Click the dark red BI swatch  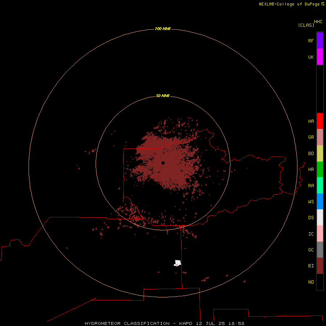click(x=320, y=266)
